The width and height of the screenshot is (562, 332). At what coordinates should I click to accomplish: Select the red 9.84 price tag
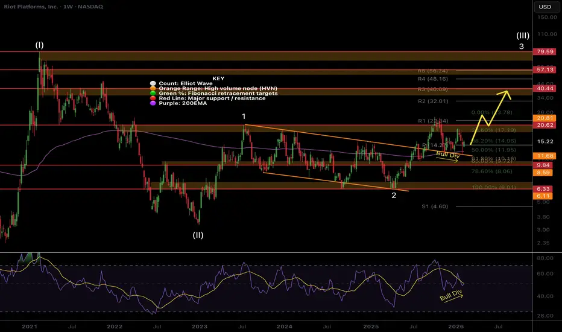pyautogui.click(x=543, y=165)
